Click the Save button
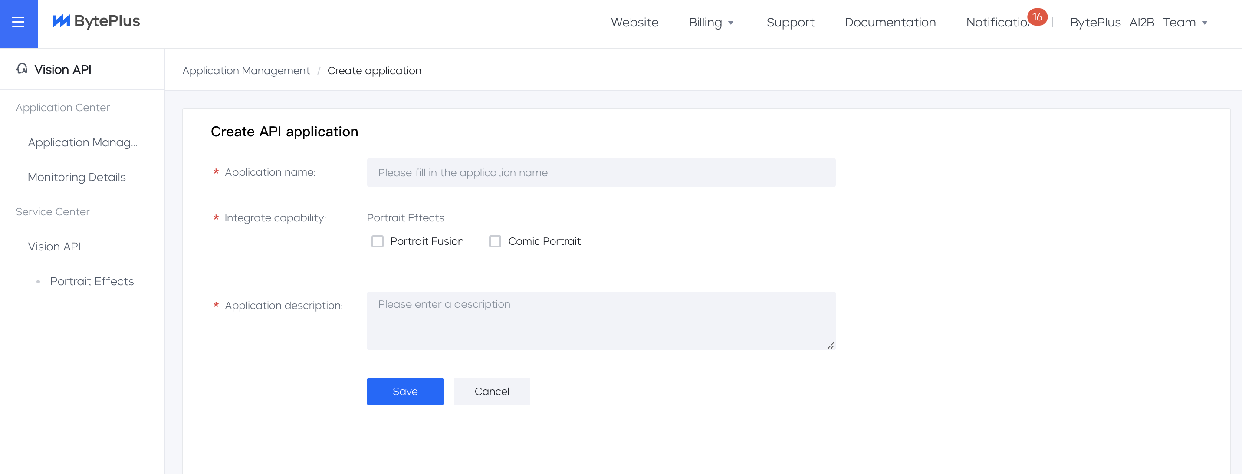1242x474 pixels. (404, 391)
